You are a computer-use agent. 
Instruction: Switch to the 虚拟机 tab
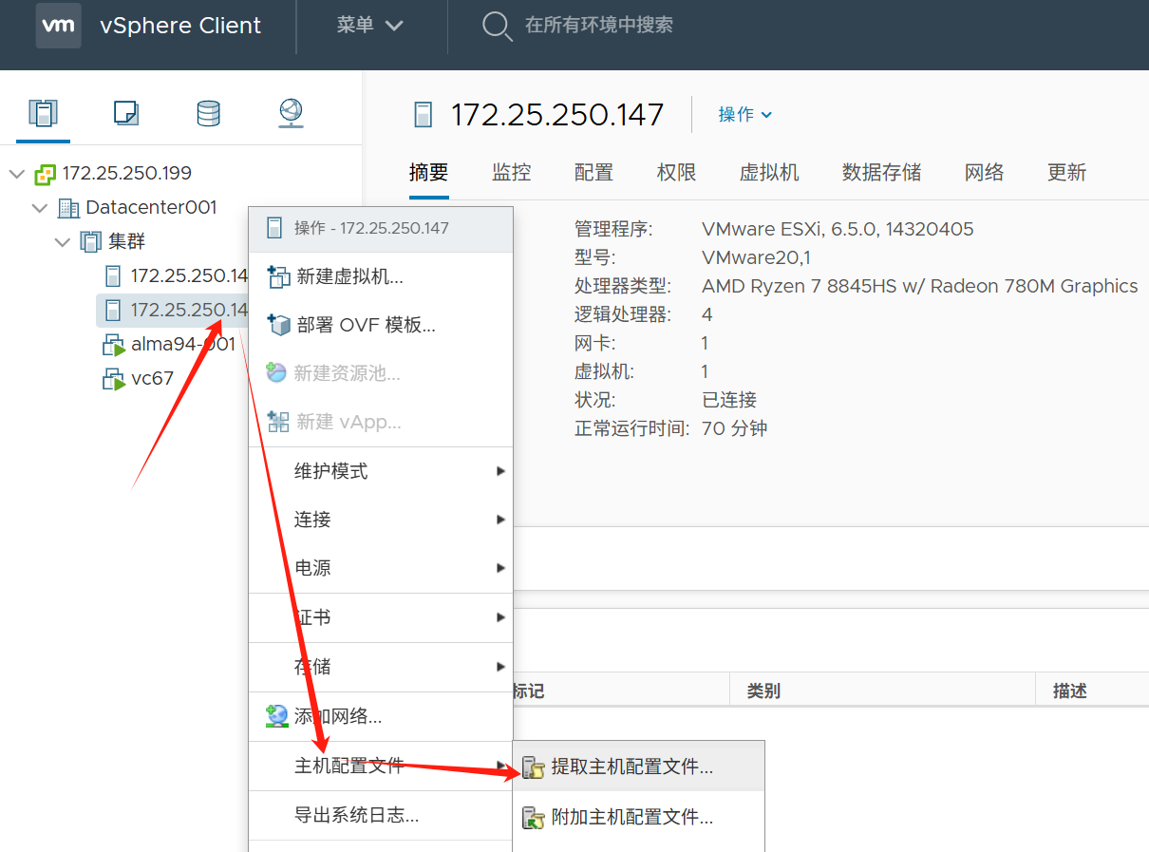(769, 172)
